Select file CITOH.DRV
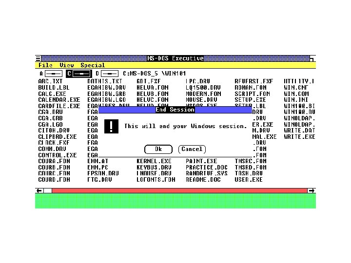The width and height of the screenshot is (351, 263). click(54, 131)
